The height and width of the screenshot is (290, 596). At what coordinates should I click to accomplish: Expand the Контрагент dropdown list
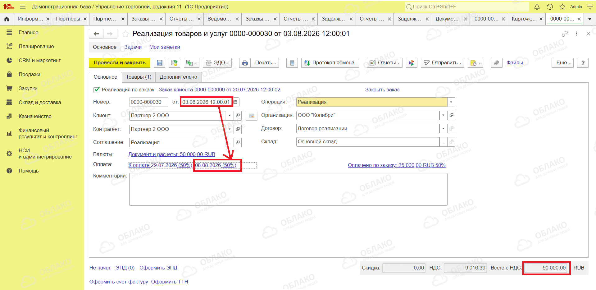230,129
